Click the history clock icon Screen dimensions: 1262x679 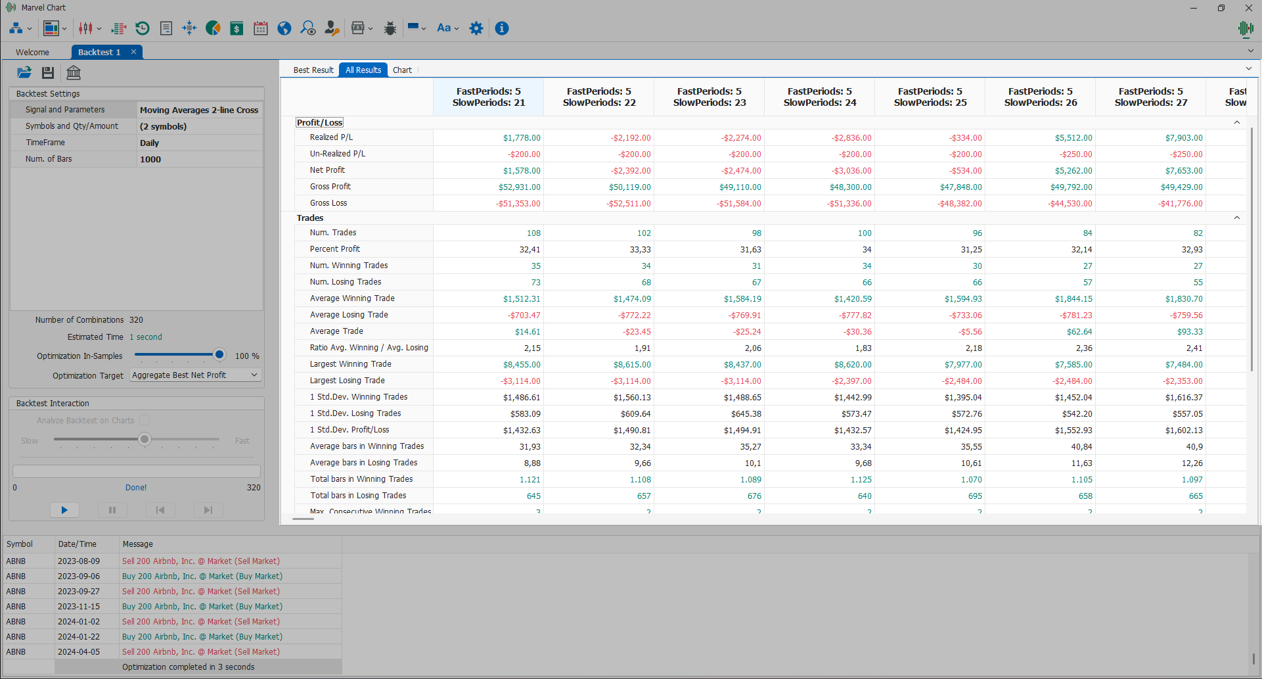coord(143,28)
